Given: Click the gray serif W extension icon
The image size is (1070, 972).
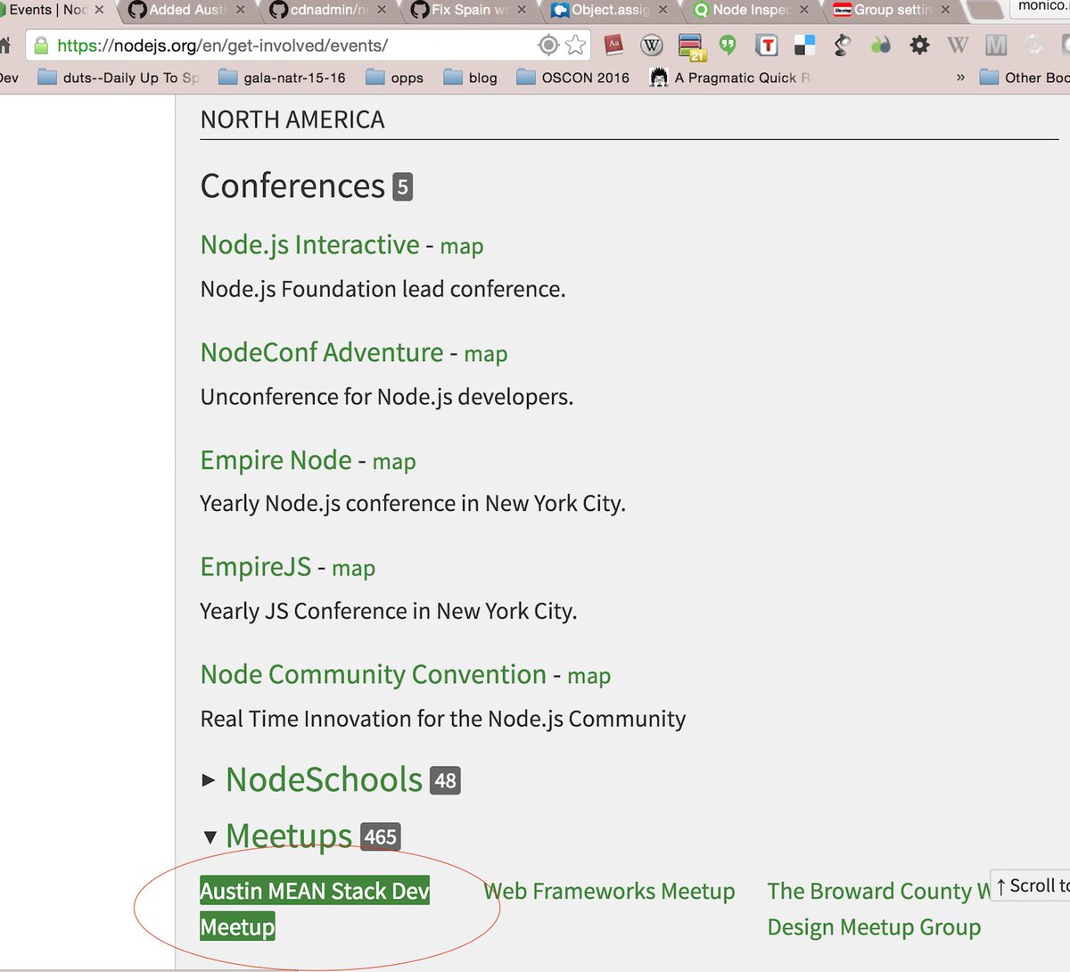Looking at the screenshot, I should pos(958,45).
